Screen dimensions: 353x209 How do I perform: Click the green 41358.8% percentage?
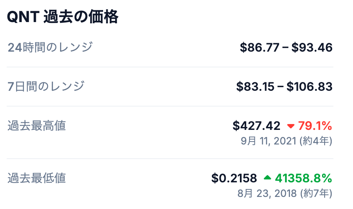pyautogui.click(x=303, y=178)
